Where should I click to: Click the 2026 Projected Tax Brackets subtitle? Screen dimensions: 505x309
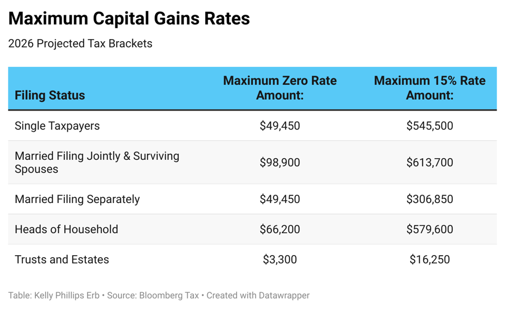pyautogui.click(x=80, y=44)
